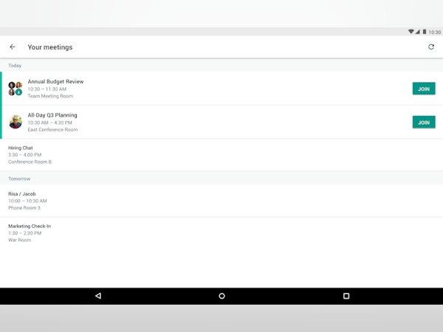Click the Phone Room 3 location
This screenshot has height=332, width=443.
[x=24, y=208]
